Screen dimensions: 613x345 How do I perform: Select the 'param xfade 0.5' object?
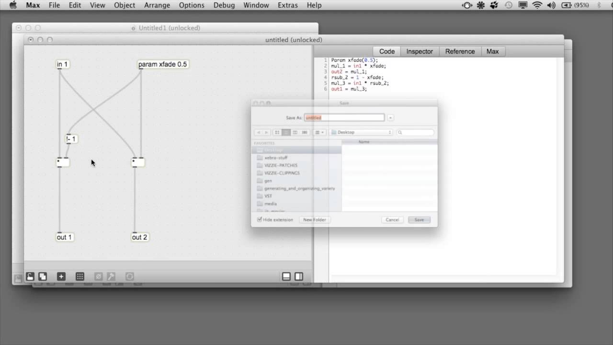pos(163,64)
